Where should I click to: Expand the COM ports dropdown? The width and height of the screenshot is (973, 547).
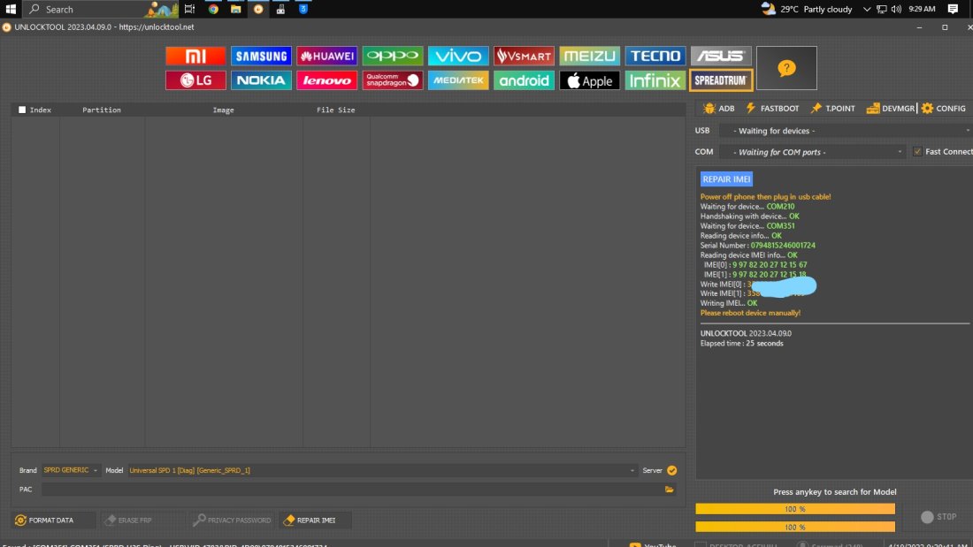tap(812, 152)
